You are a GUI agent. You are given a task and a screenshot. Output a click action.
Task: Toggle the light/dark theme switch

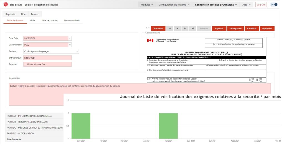274,4
